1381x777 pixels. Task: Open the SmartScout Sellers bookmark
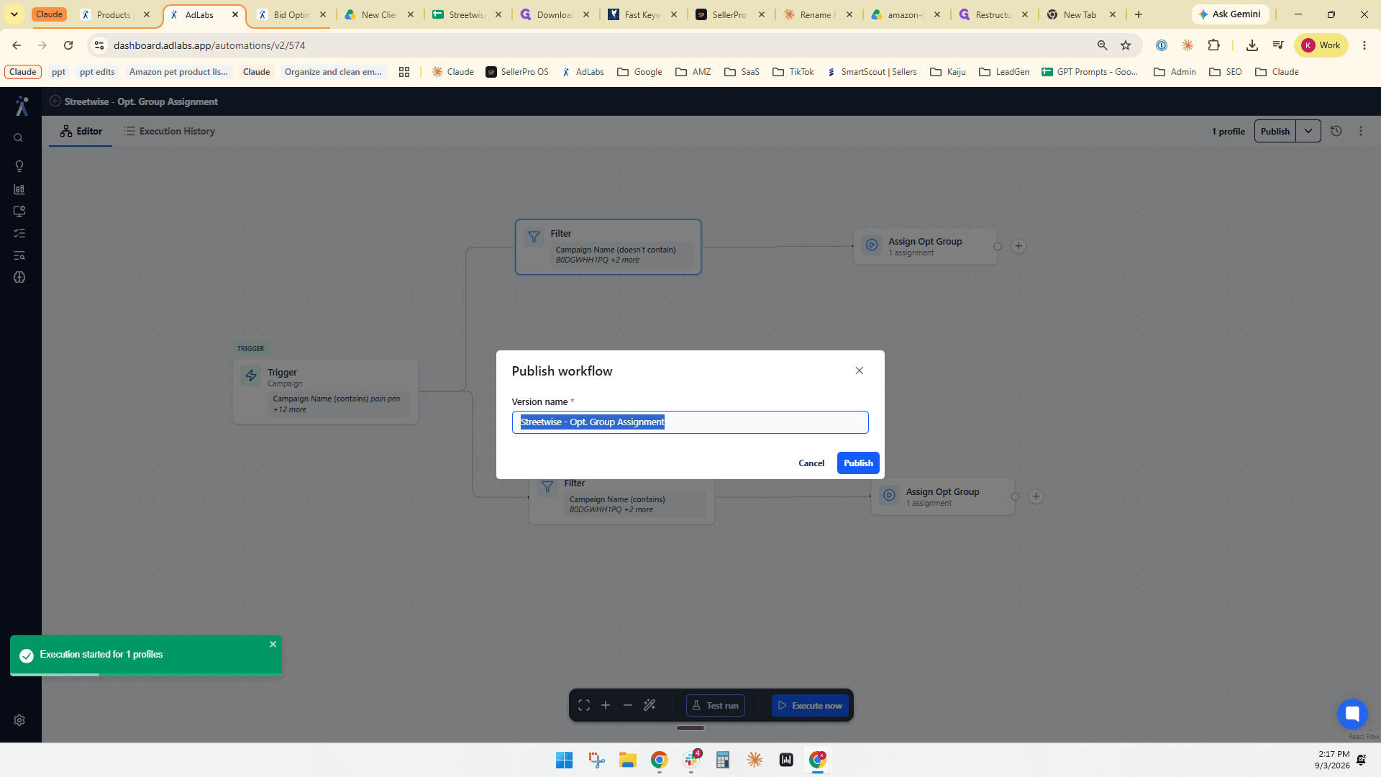[872, 72]
